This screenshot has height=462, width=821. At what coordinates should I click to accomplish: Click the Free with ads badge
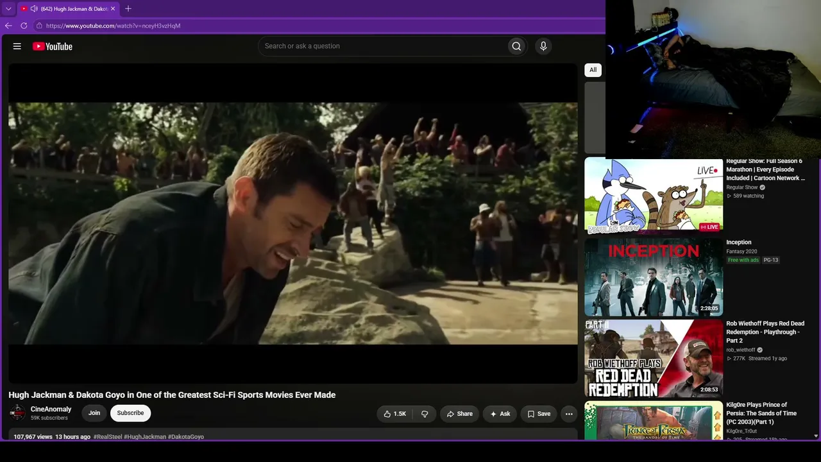[x=743, y=260]
